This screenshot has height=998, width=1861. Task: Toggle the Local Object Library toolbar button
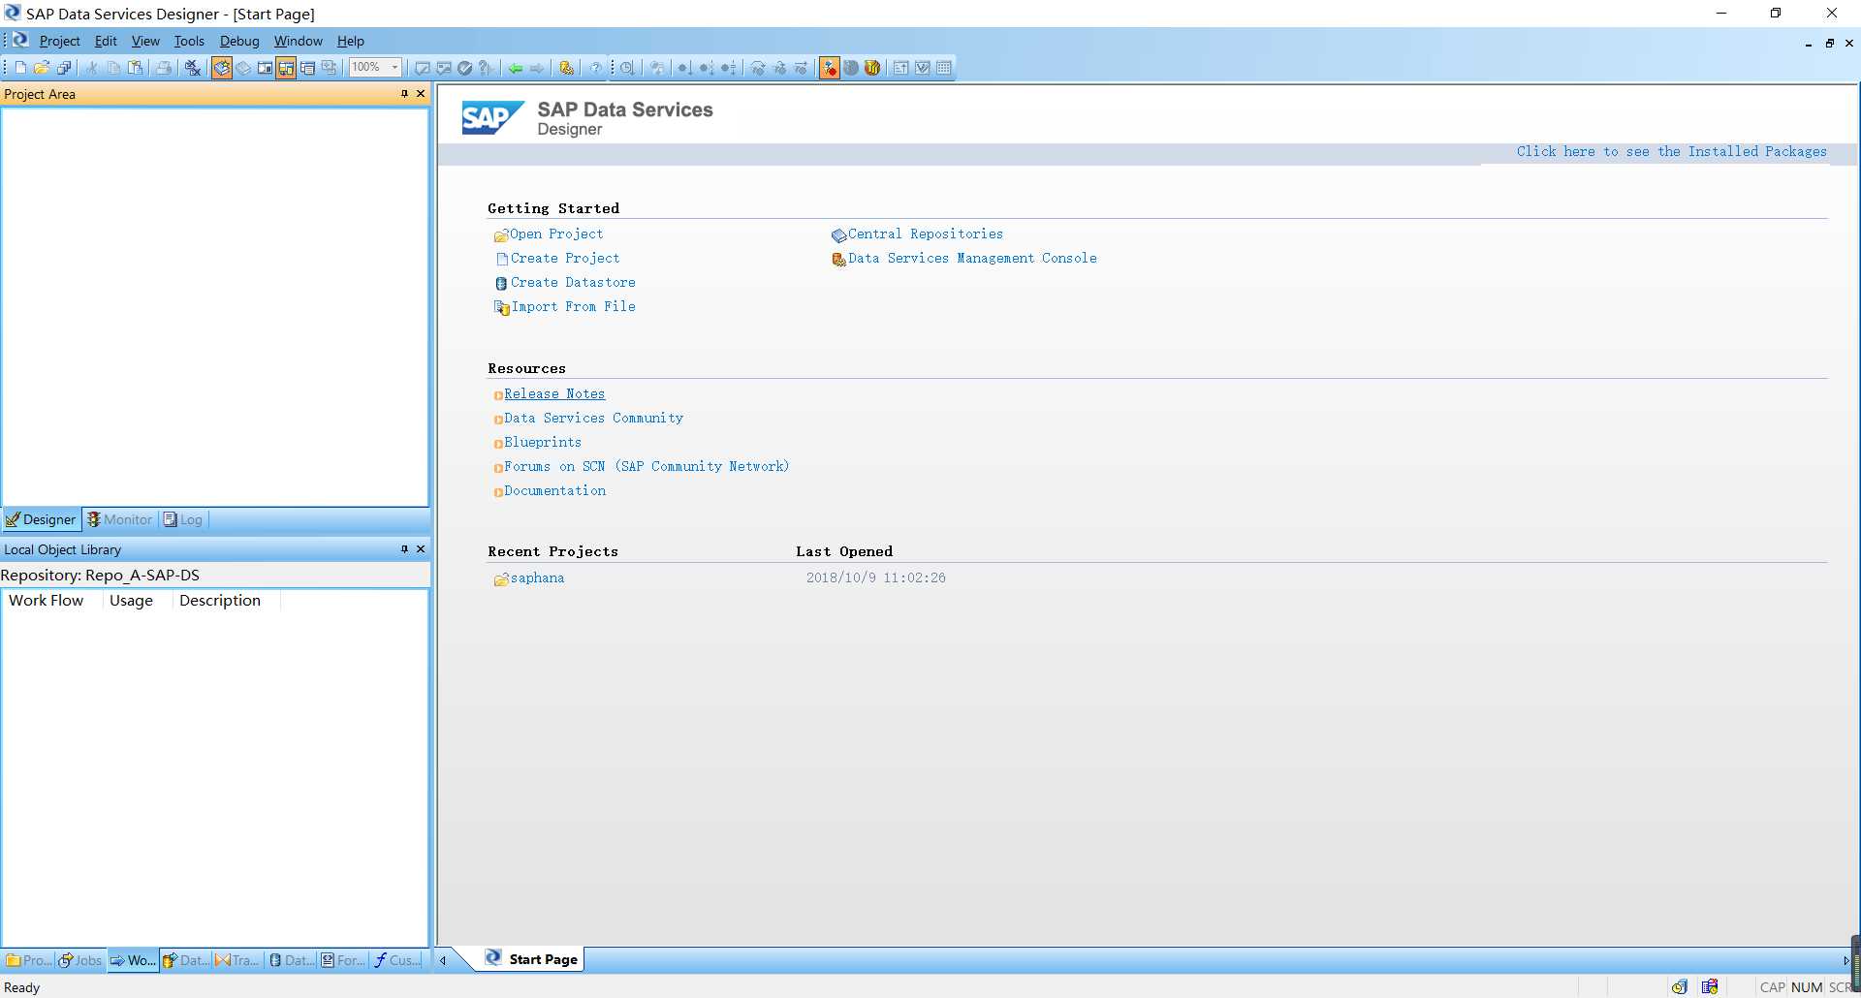coord(222,68)
